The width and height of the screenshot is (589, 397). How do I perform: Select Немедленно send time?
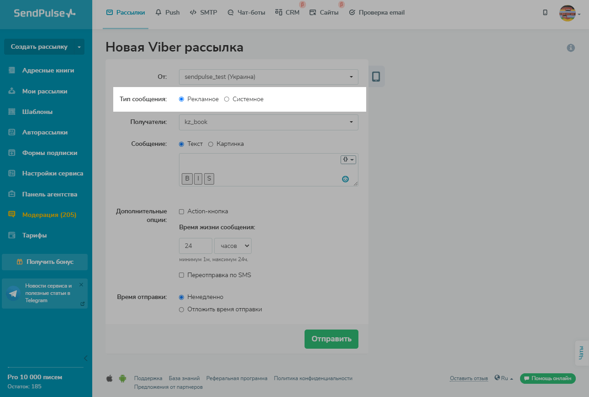point(181,297)
